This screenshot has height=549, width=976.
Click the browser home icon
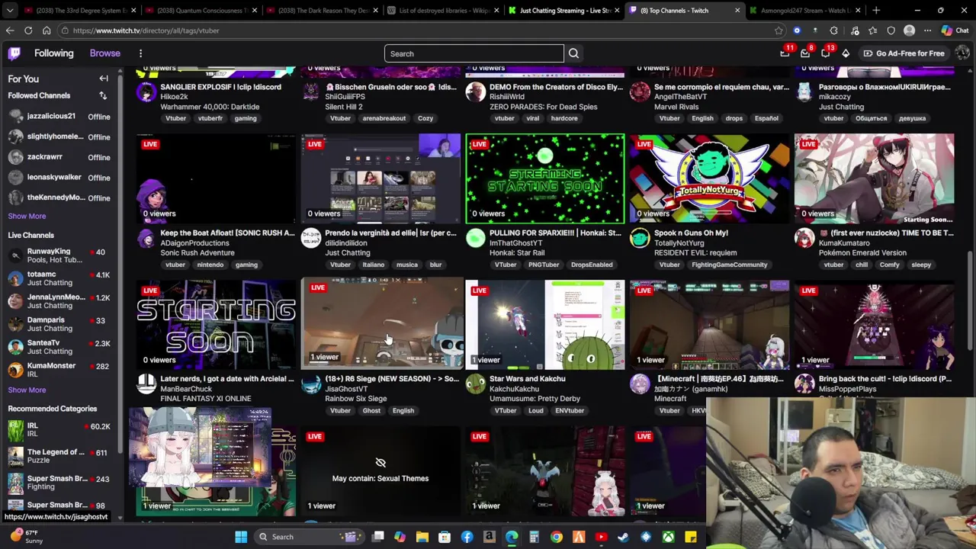coord(47,30)
